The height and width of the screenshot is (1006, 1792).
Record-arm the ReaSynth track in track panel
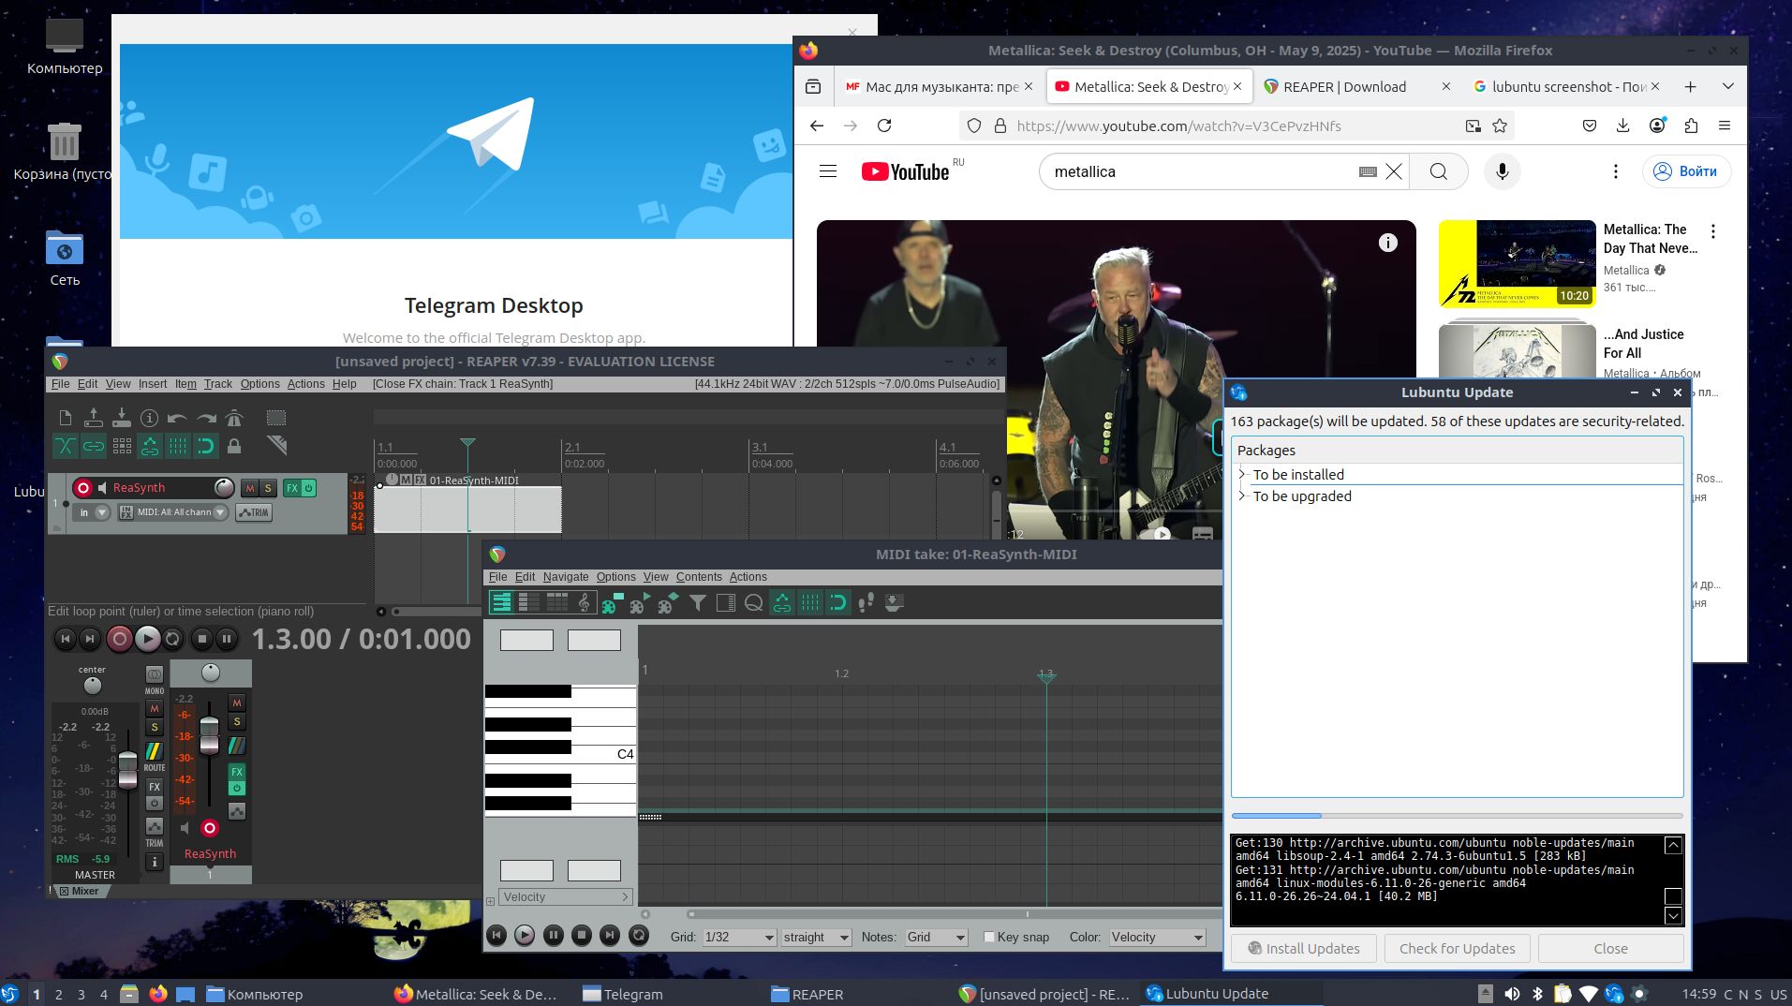click(82, 487)
